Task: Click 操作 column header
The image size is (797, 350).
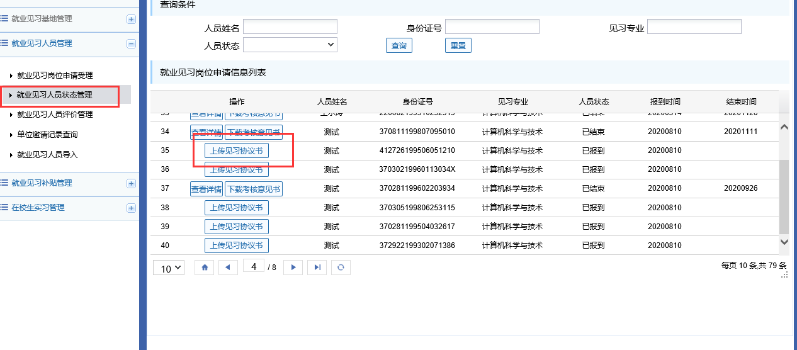Action: 237,102
